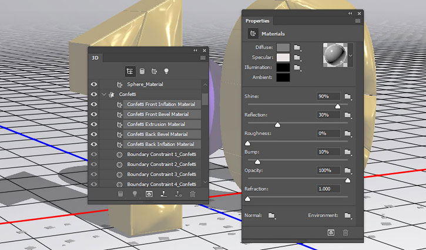Open the Normal map folder menu

(271, 215)
